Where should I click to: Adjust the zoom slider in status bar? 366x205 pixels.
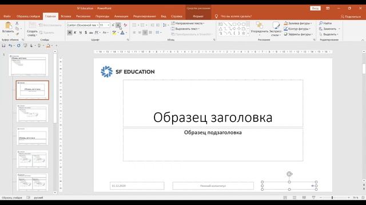point(332,198)
